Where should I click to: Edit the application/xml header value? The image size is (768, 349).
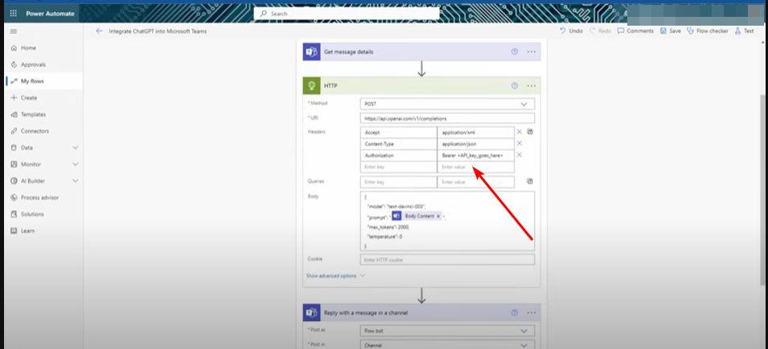(475, 132)
